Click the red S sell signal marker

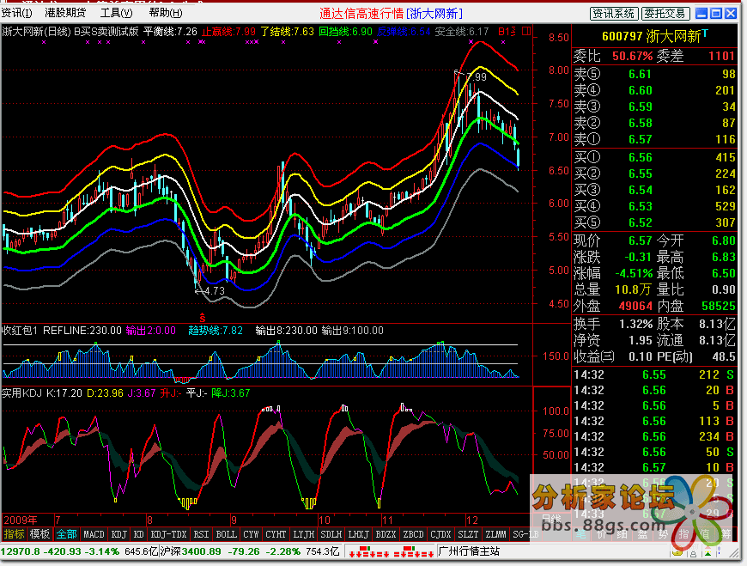tap(203, 317)
